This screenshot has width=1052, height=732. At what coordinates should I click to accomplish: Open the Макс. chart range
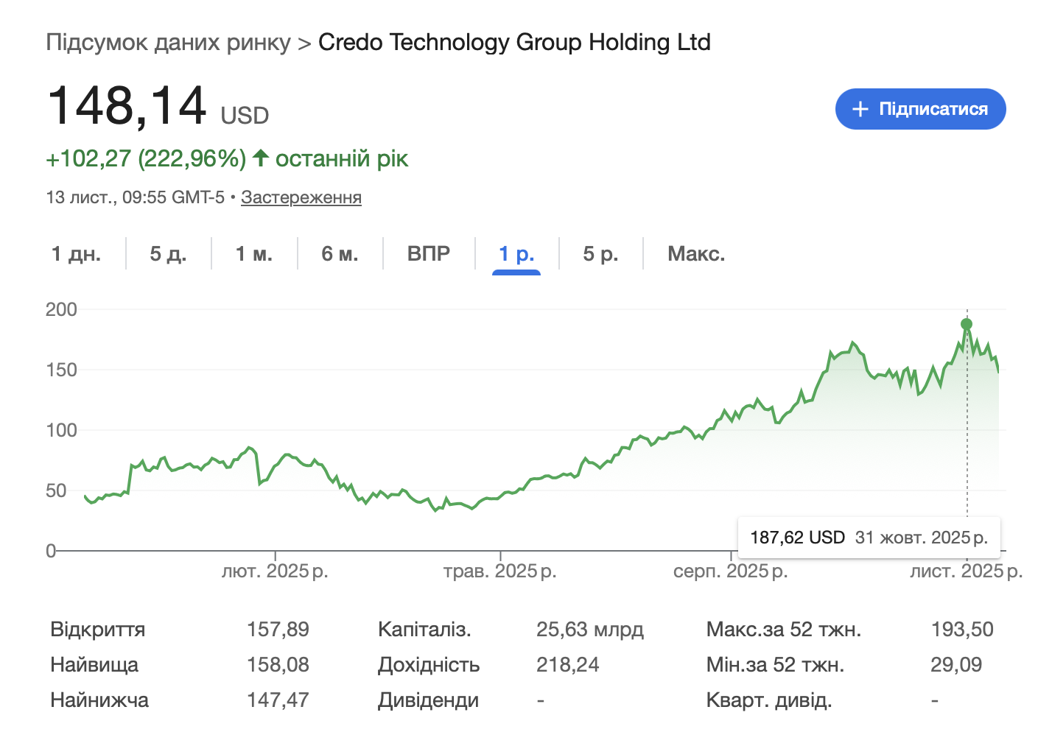695,253
